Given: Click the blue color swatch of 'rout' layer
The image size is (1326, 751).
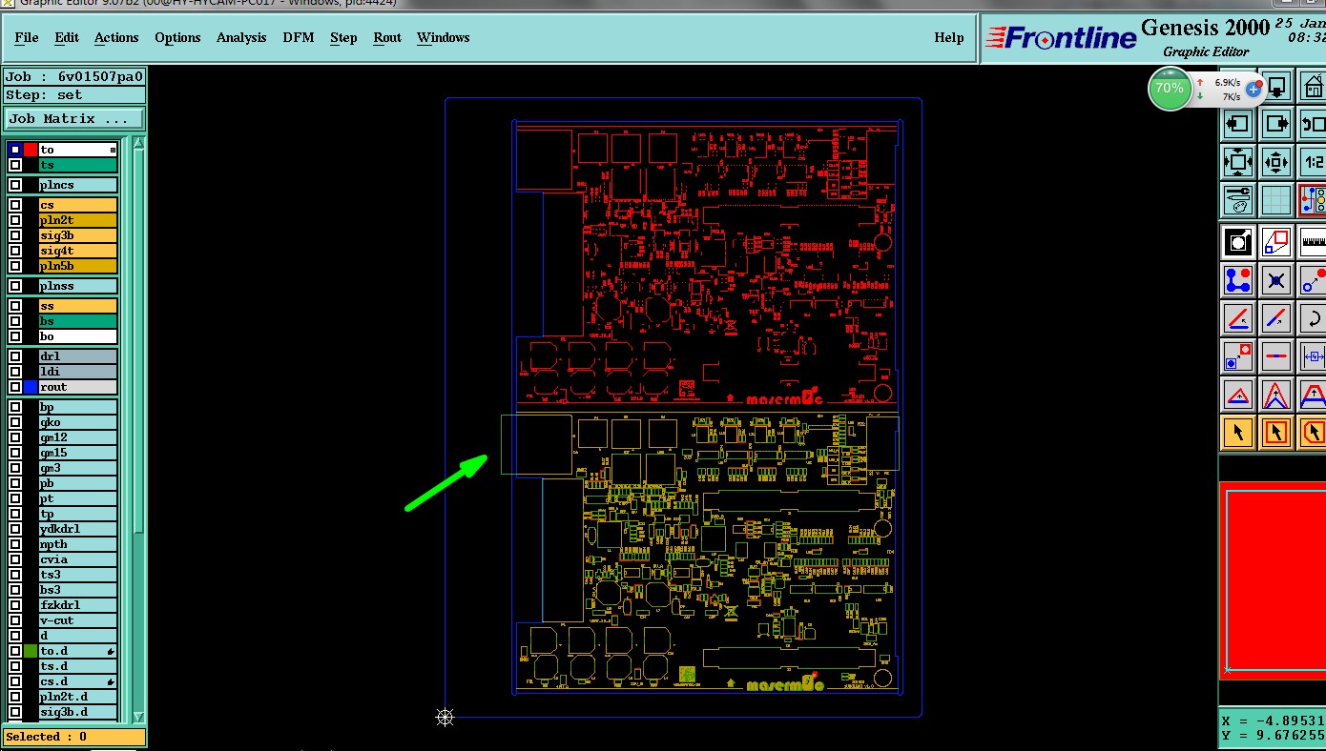Looking at the screenshot, I should (x=31, y=387).
